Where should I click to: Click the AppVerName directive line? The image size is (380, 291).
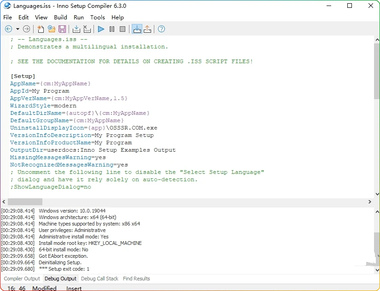click(69, 98)
